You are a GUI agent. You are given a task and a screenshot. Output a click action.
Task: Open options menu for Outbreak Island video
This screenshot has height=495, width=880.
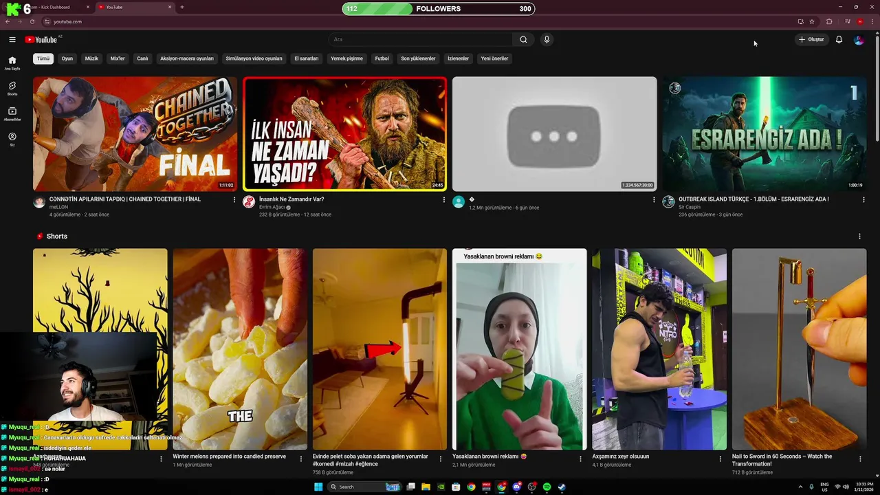[x=863, y=199]
